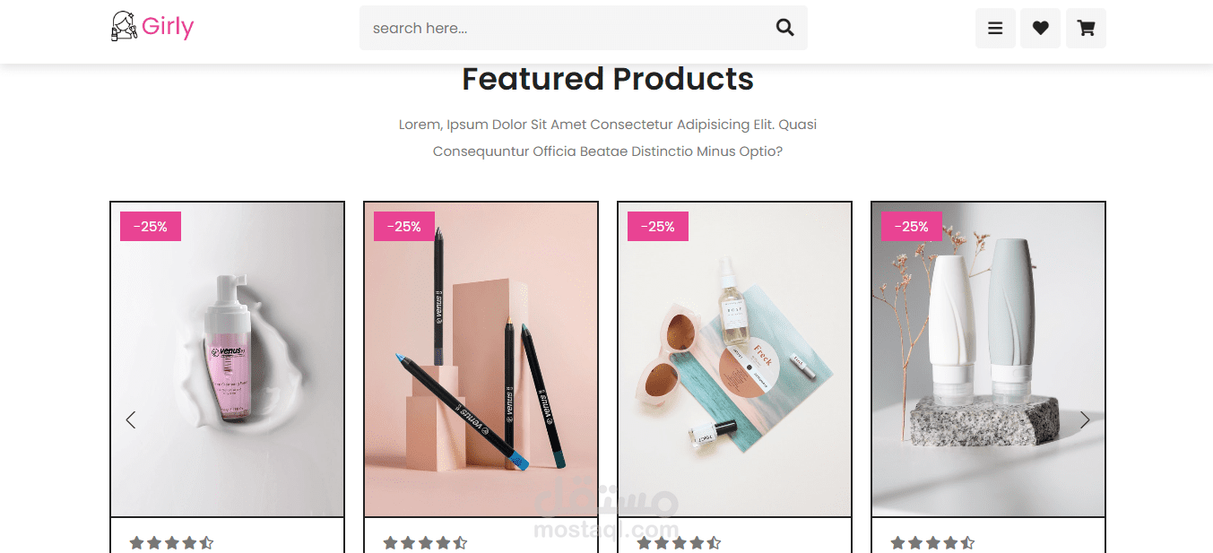The height and width of the screenshot is (553, 1213).
Task: Click star rating under fourth product
Action: pos(932,542)
